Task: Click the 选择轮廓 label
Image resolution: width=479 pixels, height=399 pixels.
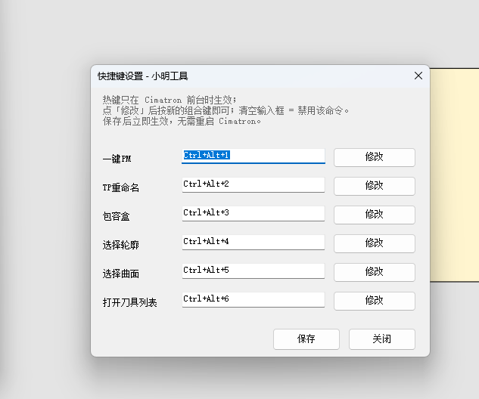Action: coord(121,245)
